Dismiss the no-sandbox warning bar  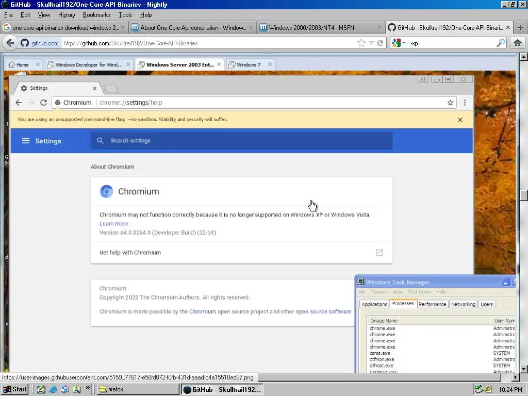coord(460,120)
